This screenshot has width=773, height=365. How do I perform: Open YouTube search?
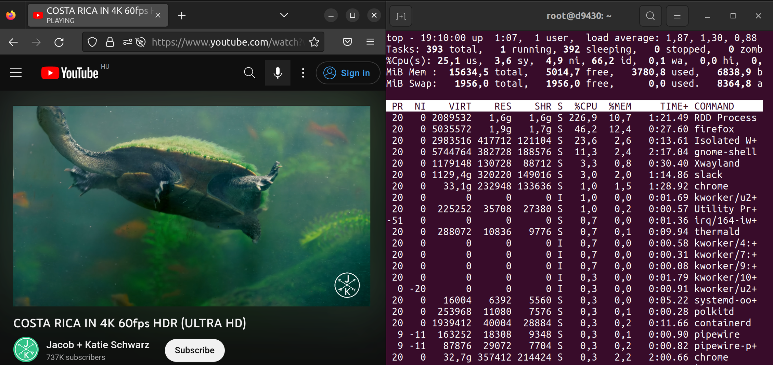coord(249,73)
